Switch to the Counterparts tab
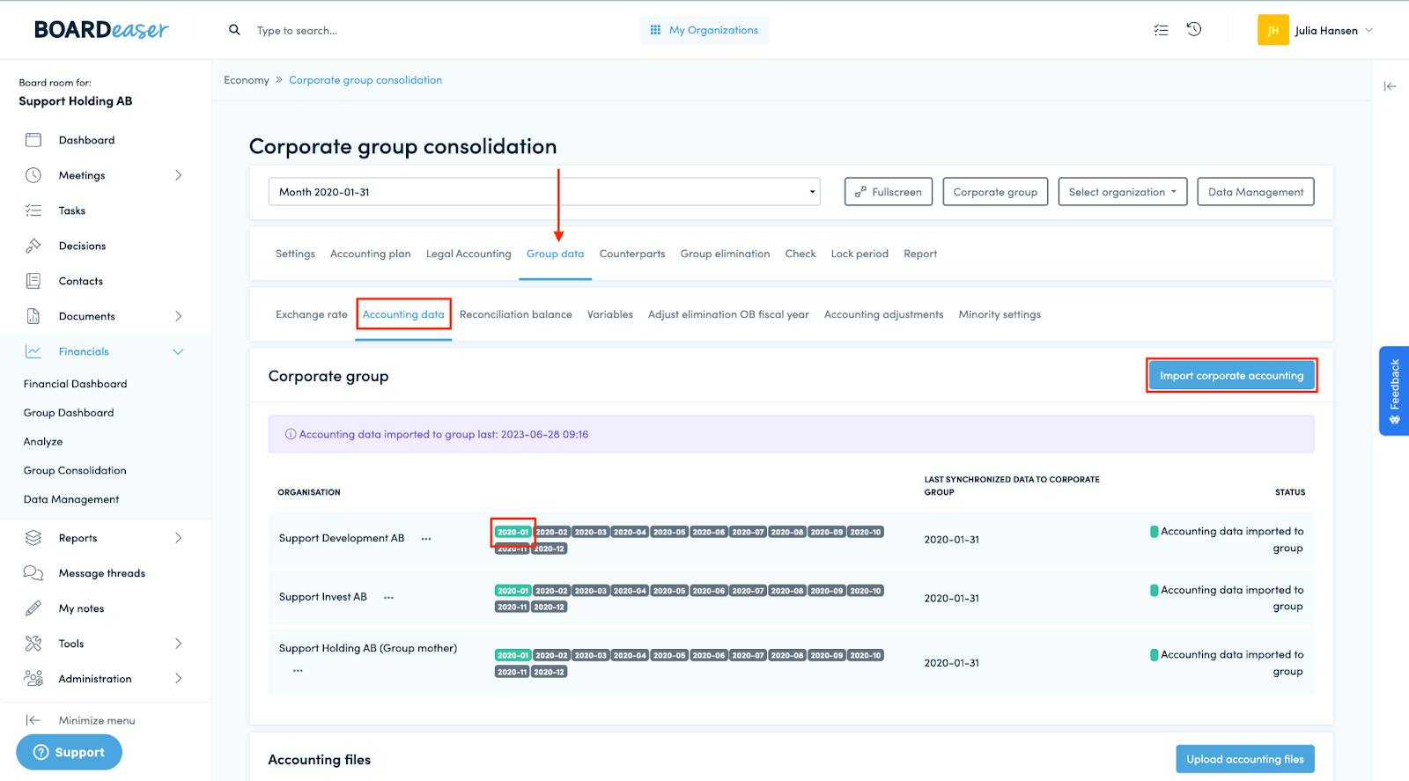1409x781 pixels. [632, 254]
